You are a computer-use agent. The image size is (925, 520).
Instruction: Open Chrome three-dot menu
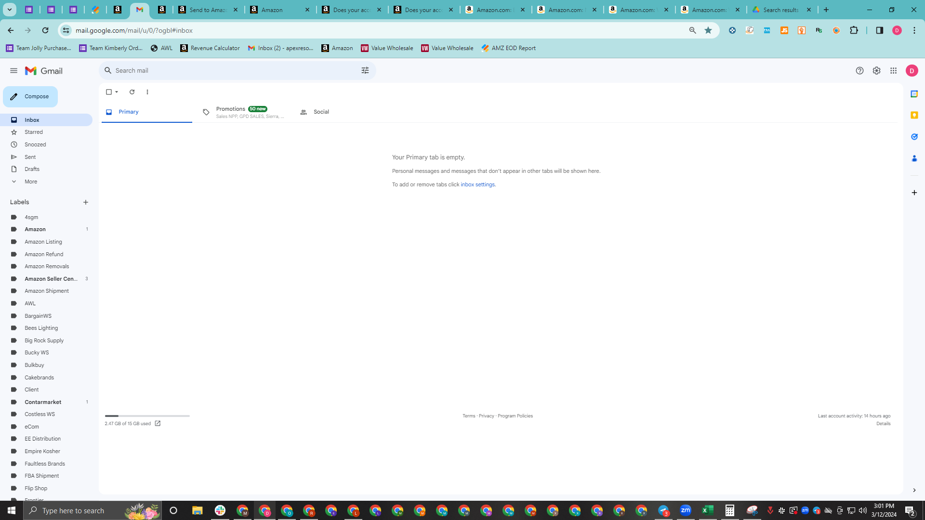914,30
